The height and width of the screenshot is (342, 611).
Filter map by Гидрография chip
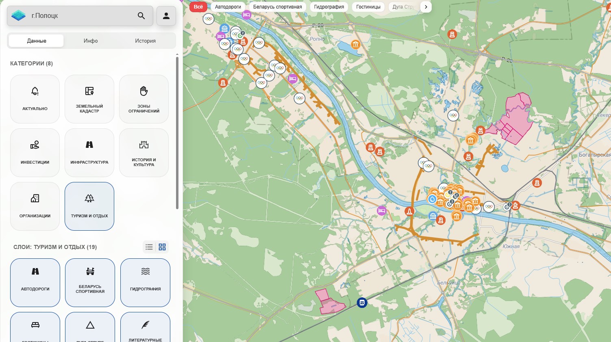click(329, 7)
